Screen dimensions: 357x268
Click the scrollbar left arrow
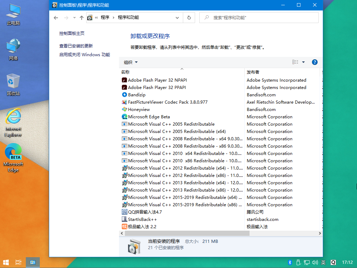click(122, 233)
